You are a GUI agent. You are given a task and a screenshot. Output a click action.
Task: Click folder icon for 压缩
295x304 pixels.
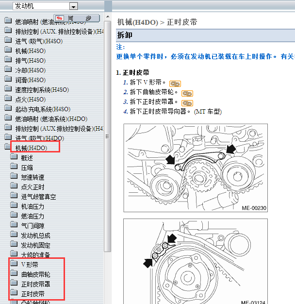tap(14, 167)
